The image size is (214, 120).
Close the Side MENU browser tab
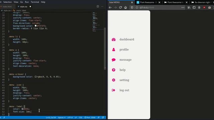(x=132, y=2)
